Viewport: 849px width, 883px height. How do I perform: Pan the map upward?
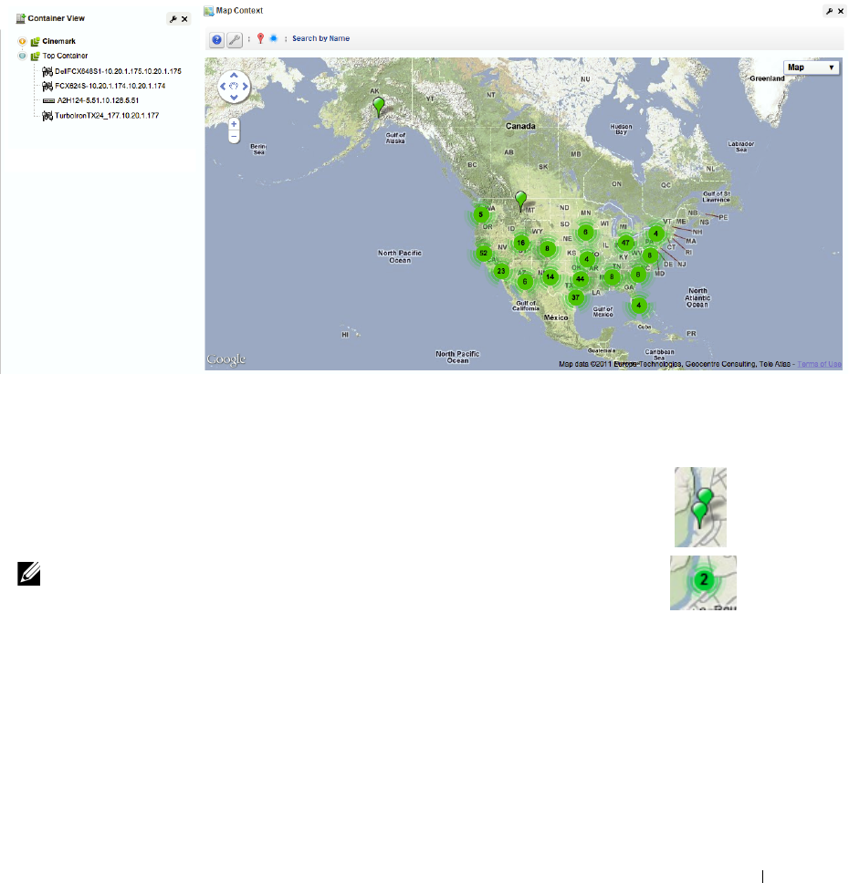coord(234,75)
